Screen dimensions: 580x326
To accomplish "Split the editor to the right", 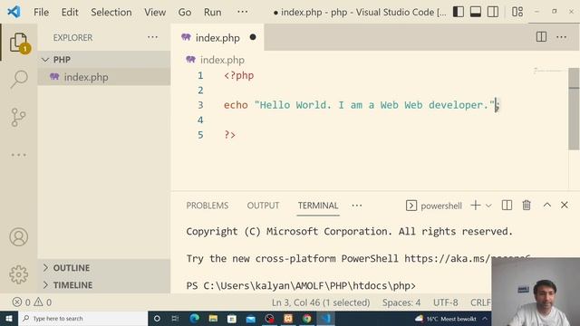I will (x=541, y=37).
